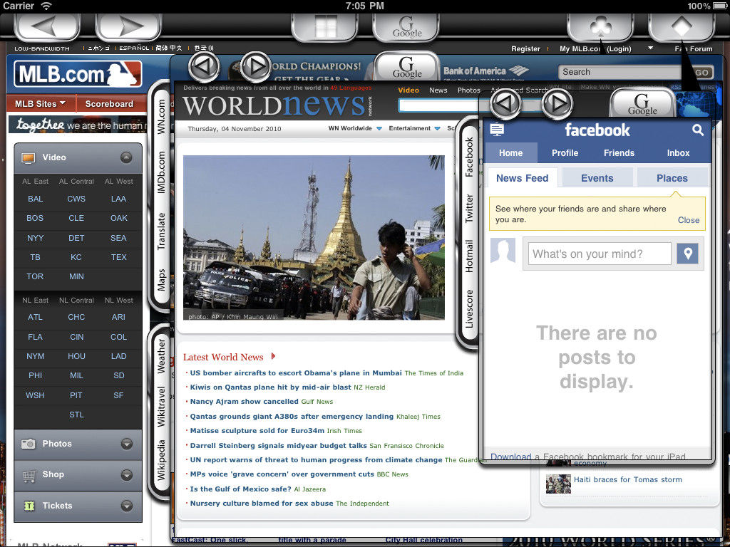Open the Haiti braces for Tomas storm link

[627, 479]
